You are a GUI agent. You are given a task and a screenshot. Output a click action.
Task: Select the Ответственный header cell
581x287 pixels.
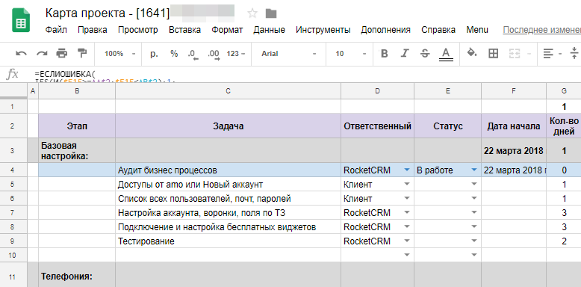tap(377, 126)
